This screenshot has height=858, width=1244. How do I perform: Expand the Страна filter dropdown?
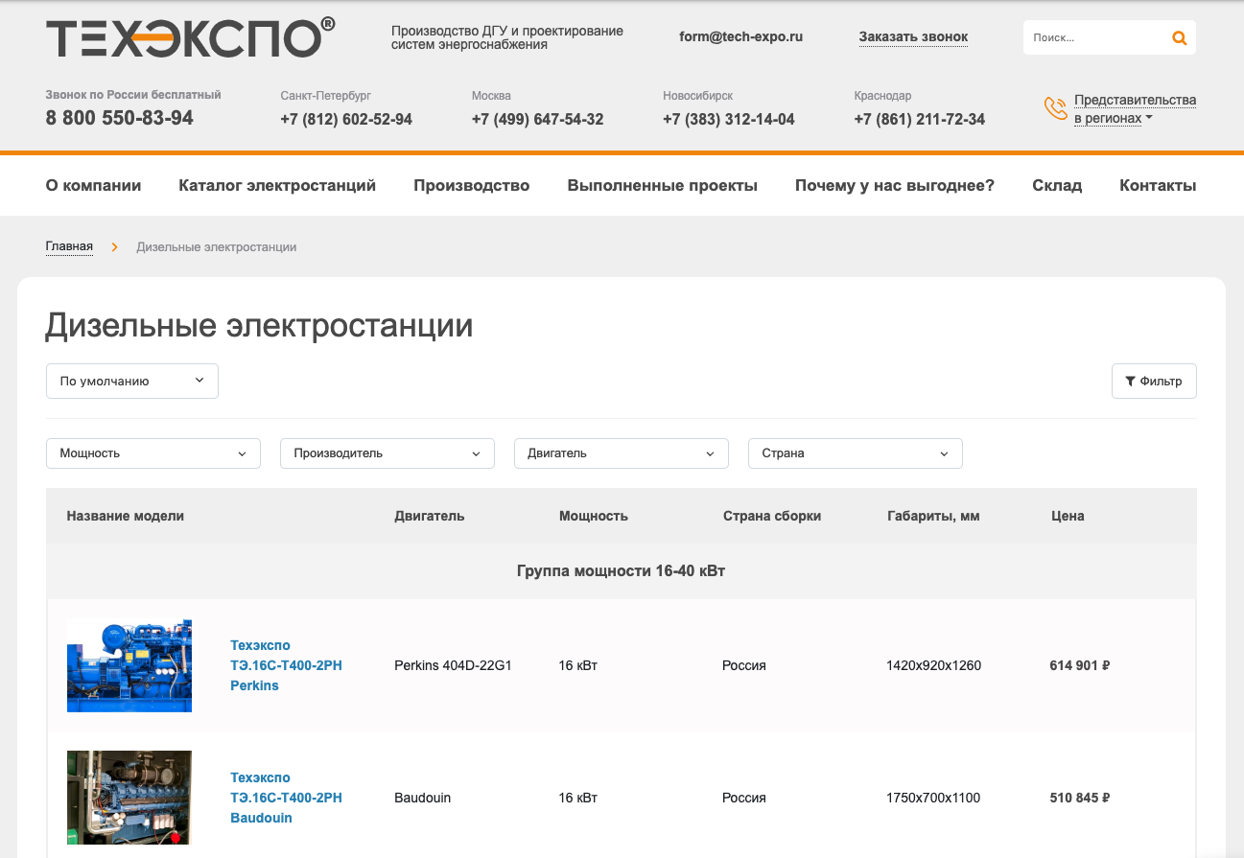(x=856, y=453)
